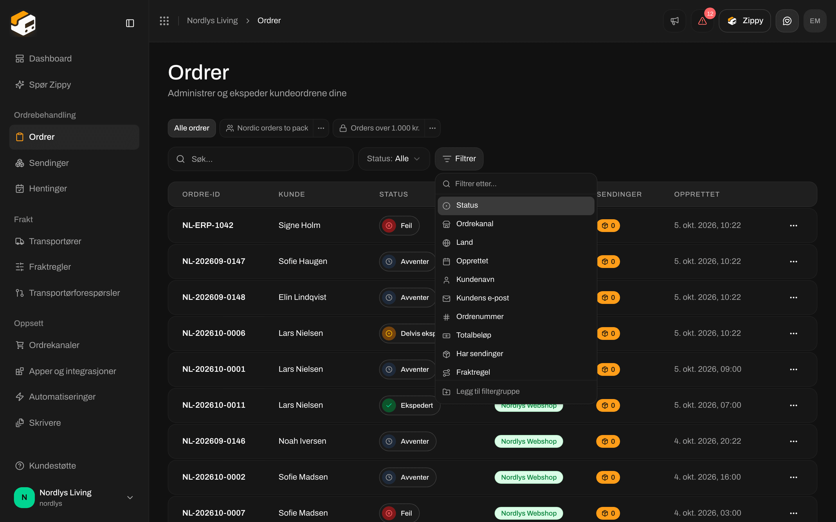The height and width of the screenshot is (522, 836).
Task: Collapse the sidebar panel icon
Action: coord(130,23)
